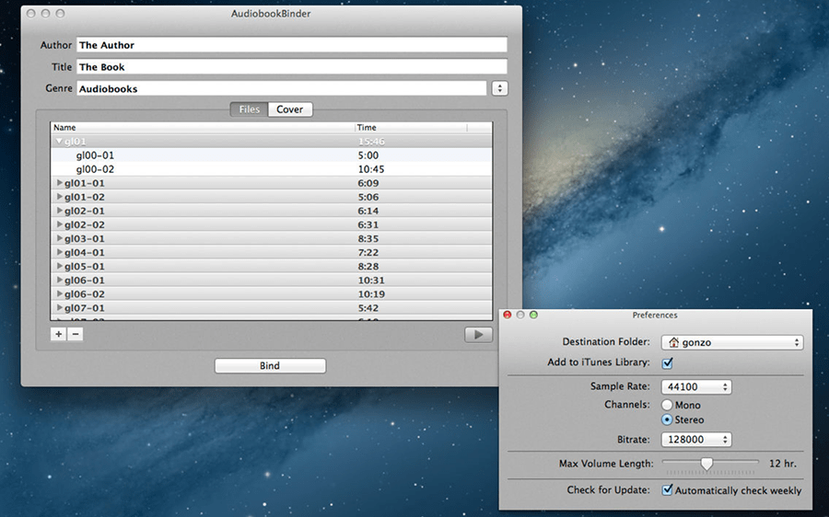Viewport: 829px width, 517px height.
Task: Open the Destination Folder gonzo dropdown
Action: 732,342
